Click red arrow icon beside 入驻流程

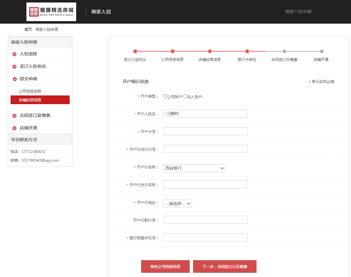tap(15, 54)
